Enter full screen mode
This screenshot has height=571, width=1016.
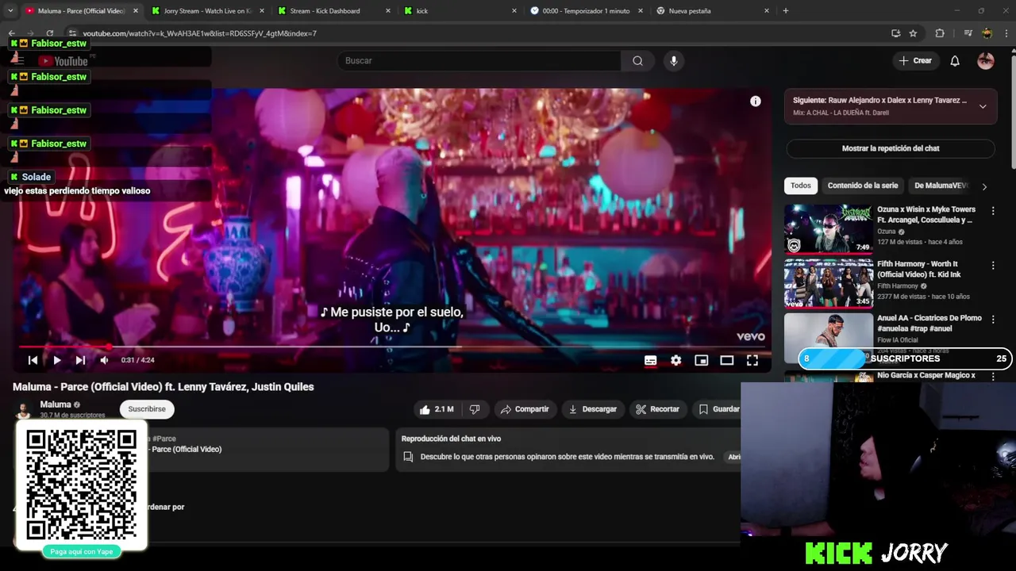[752, 360]
